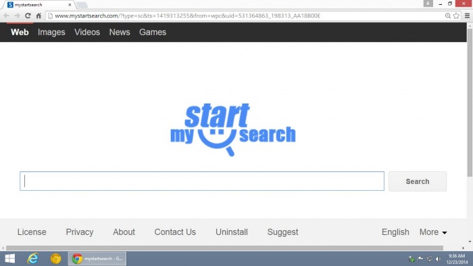The width and height of the screenshot is (473, 266).
Task: Close the mystartsearch tab
Action: point(70,5)
